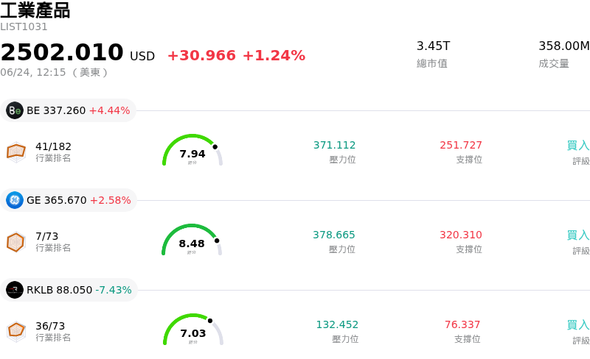This screenshot has width=590, height=359.
Task: Open the radar chart icon beside 41/182
Action: [x=16, y=152]
